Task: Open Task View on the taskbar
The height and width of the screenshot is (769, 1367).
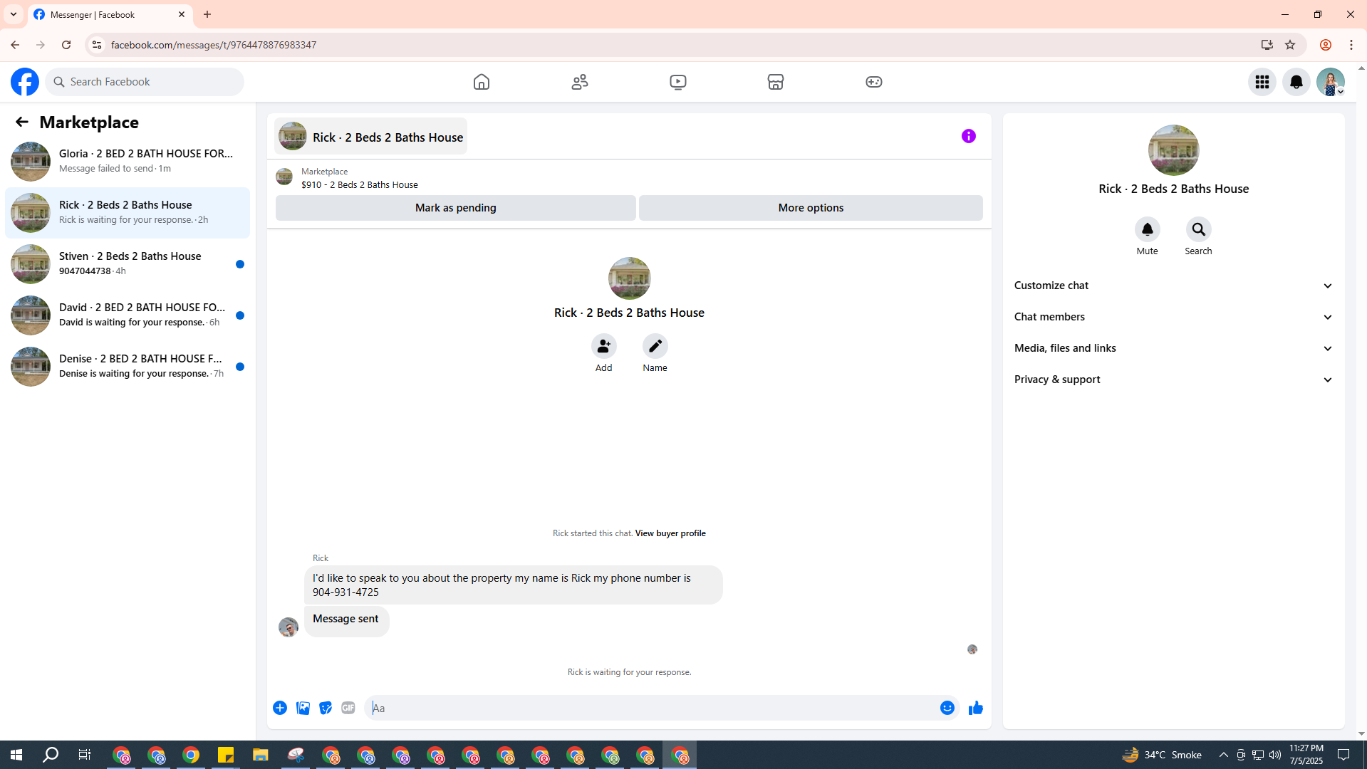Action: (85, 755)
